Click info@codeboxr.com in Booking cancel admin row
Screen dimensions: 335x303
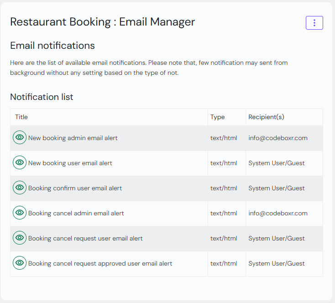[x=278, y=213]
